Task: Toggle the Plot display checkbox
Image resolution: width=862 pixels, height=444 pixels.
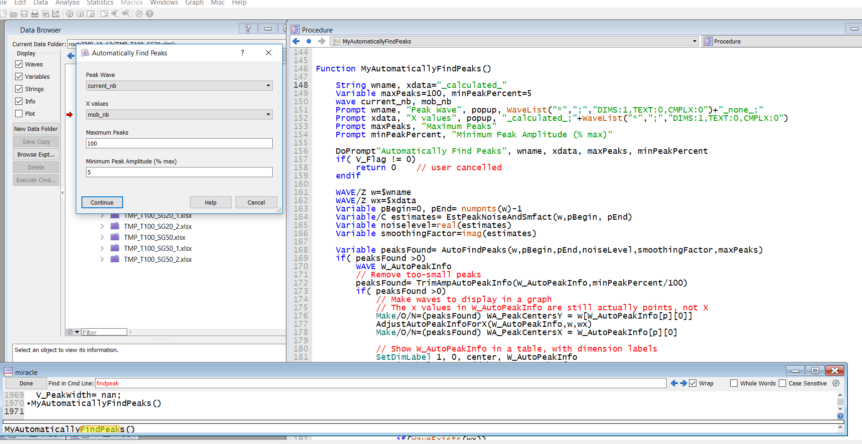Action: pos(19,114)
